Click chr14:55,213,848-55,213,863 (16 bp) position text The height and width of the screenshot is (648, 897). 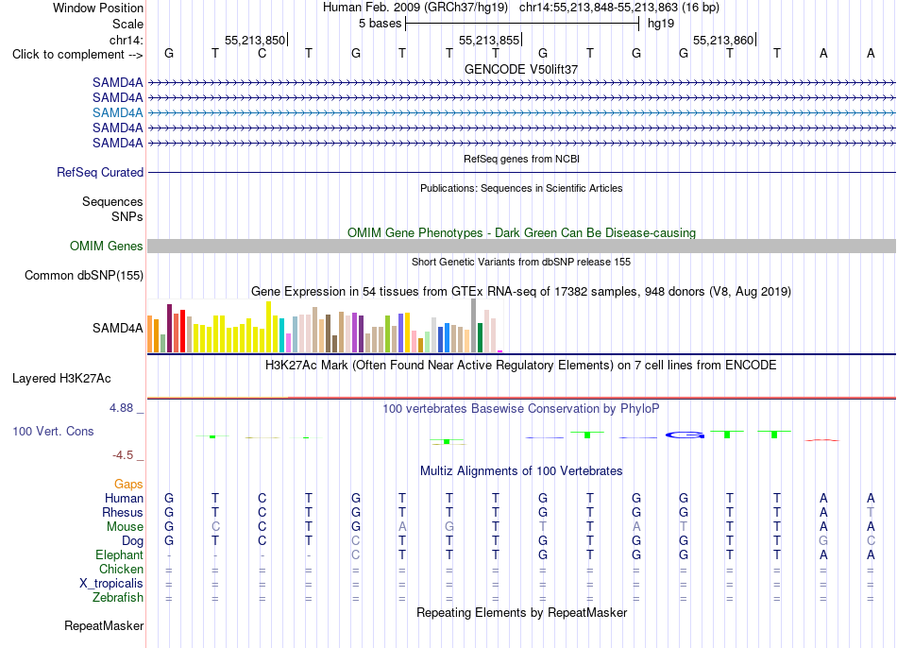point(619,8)
